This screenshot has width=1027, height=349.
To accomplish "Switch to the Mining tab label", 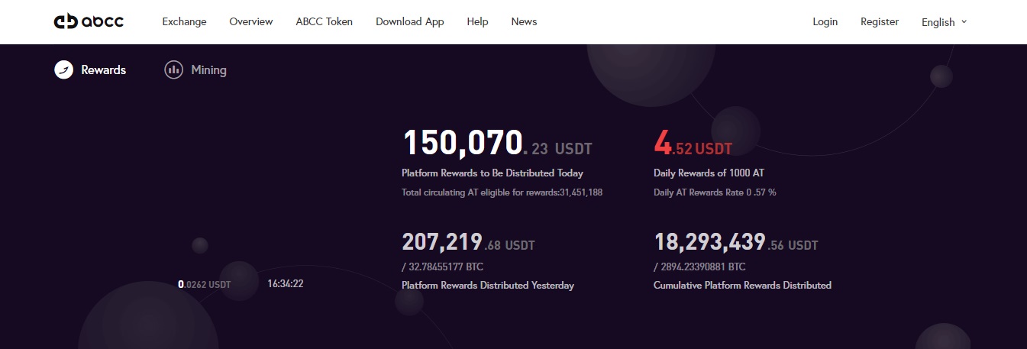I will [x=208, y=70].
